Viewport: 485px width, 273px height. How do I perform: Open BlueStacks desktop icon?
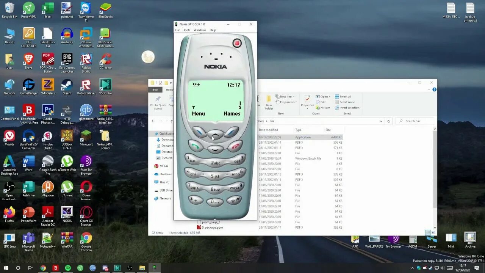tap(105, 11)
